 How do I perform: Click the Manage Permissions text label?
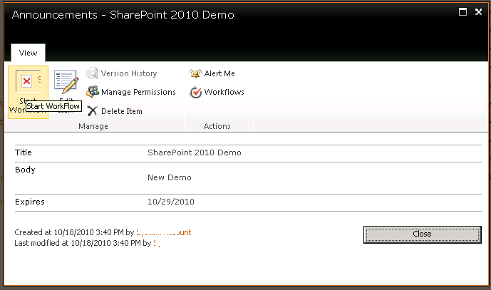click(138, 92)
